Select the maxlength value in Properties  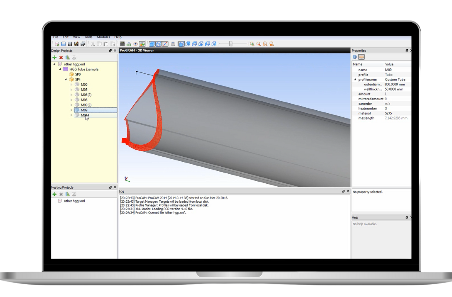pos(396,118)
